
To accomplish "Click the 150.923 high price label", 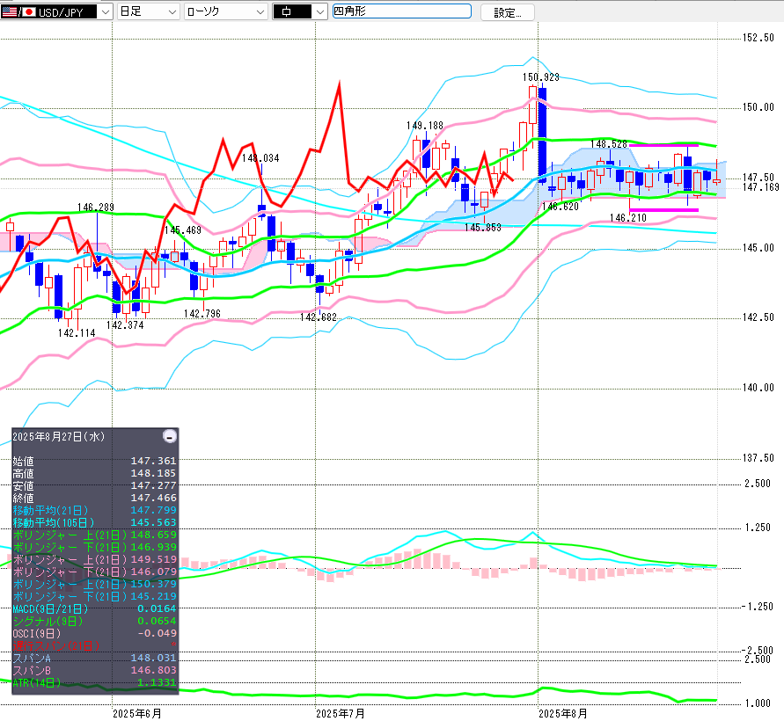I will (541, 77).
